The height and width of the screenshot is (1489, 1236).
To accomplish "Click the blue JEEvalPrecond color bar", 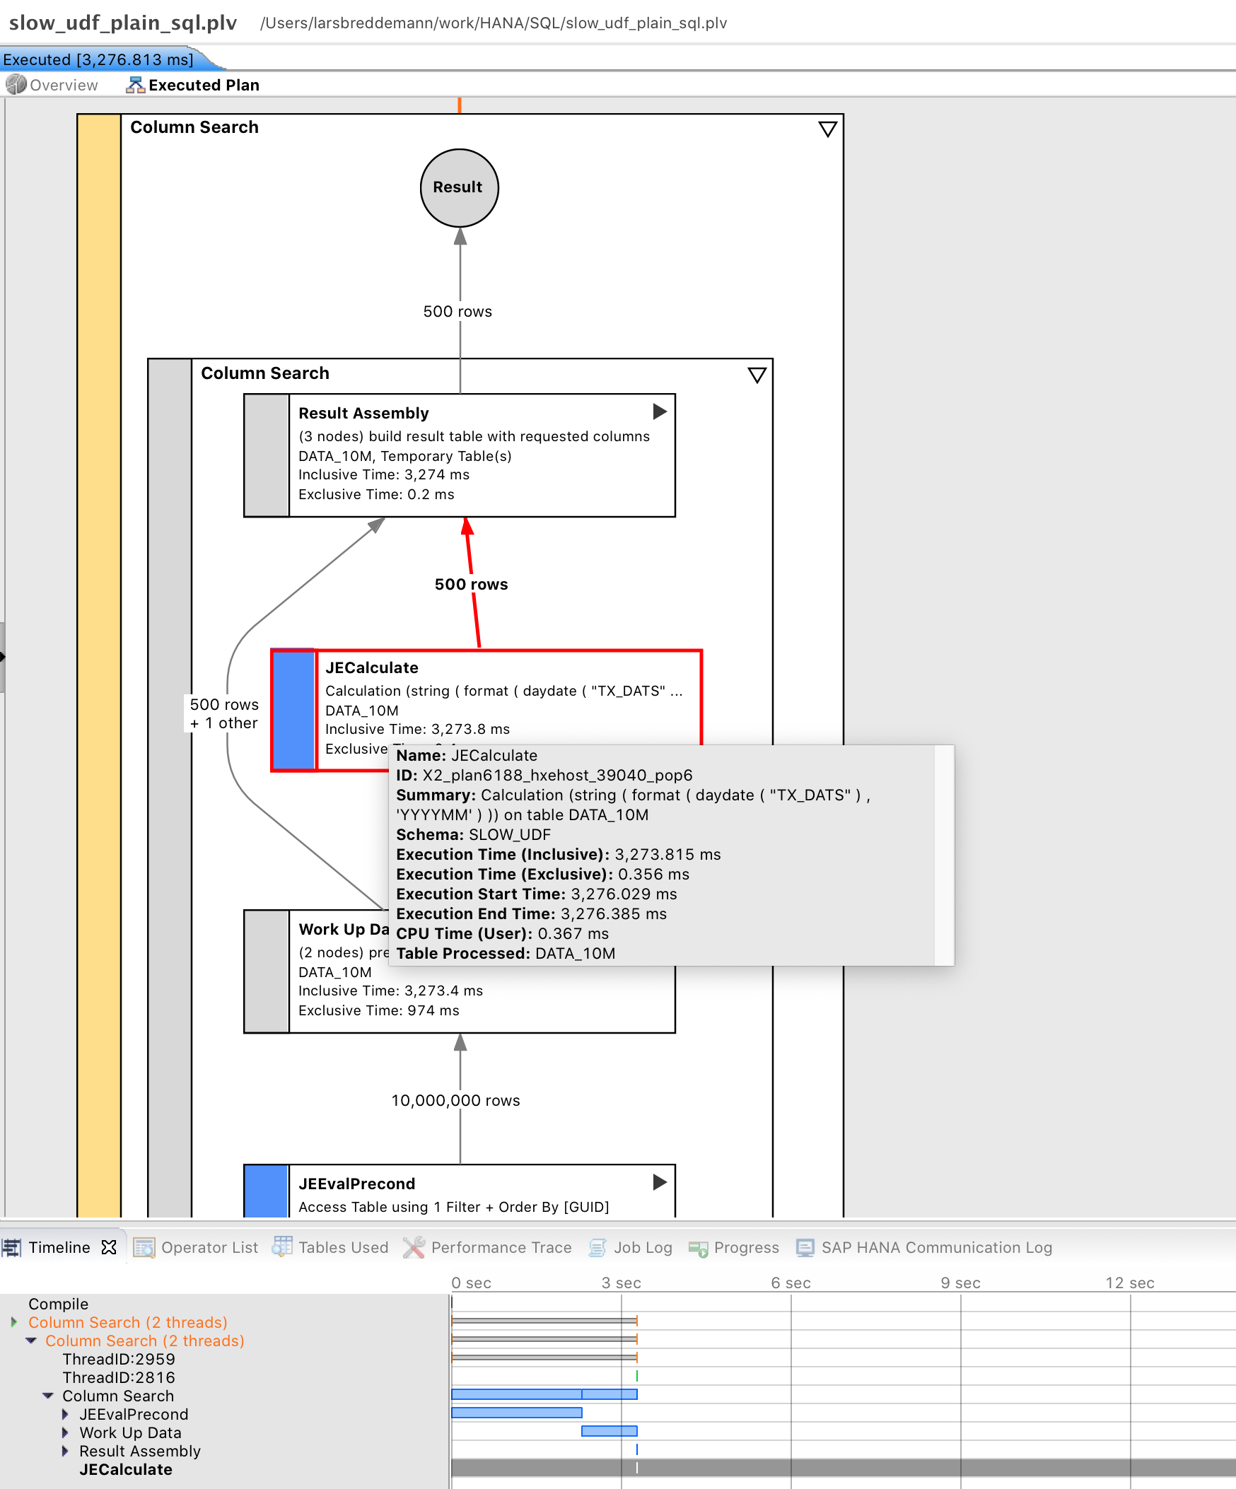I will [266, 1191].
